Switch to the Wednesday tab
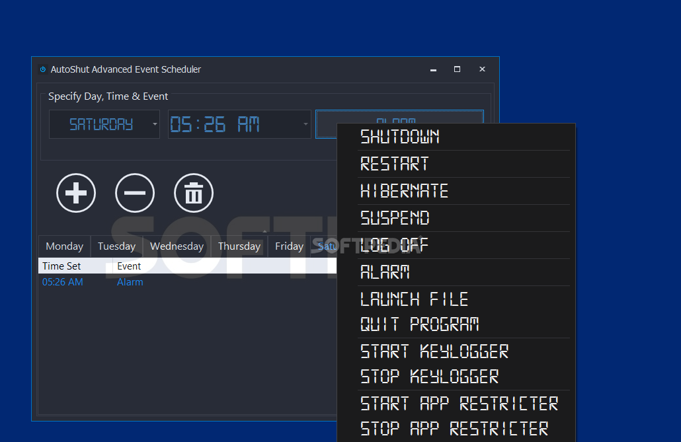 177,246
